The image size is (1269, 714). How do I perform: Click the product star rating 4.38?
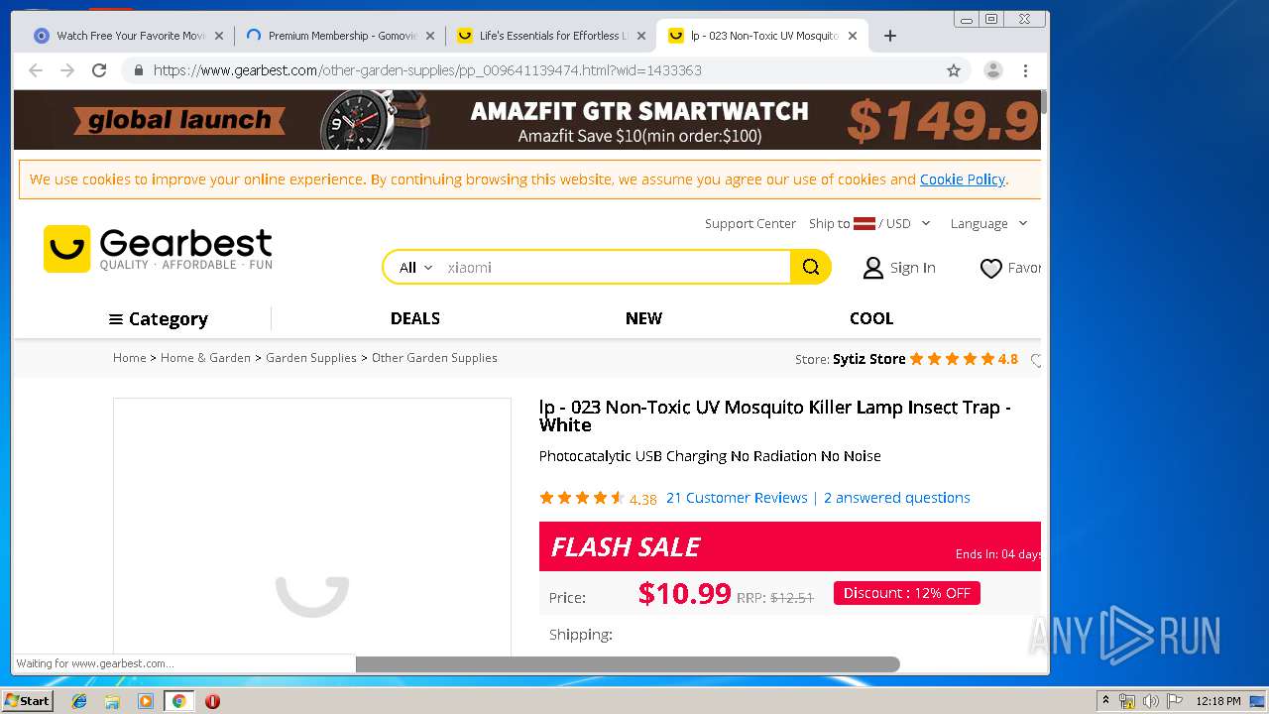pos(598,499)
